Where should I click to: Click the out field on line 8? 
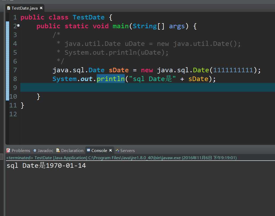point(86,79)
